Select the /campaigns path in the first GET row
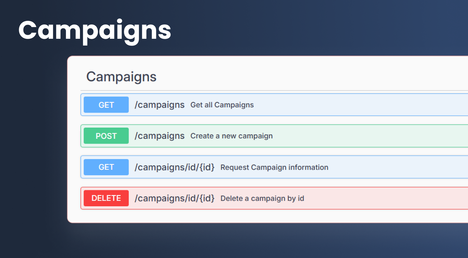The image size is (468, 258). coord(159,105)
